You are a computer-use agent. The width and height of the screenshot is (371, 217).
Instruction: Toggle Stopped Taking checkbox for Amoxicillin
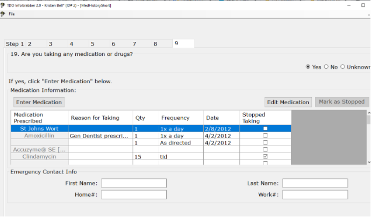coord(265,136)
